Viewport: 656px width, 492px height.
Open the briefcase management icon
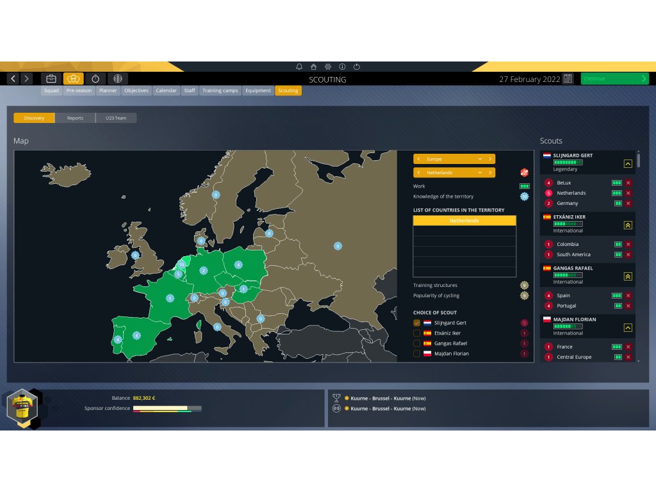tap(51, 79)
